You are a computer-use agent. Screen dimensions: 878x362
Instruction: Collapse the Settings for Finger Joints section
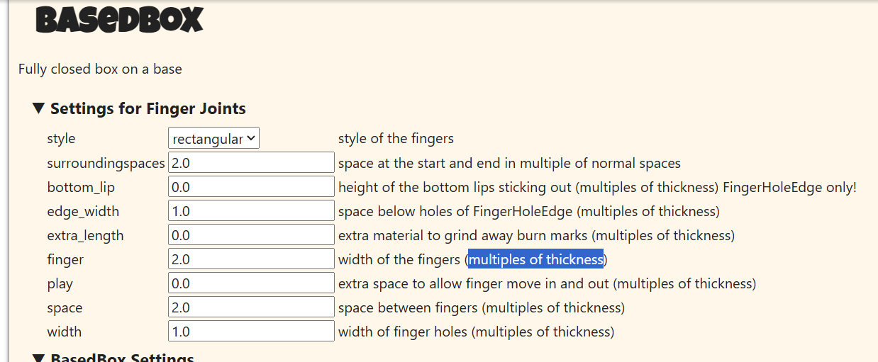coord(140,108)
